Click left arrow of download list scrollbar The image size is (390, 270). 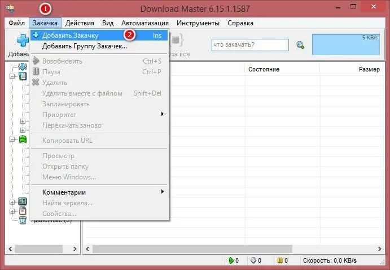pos(87,249)
